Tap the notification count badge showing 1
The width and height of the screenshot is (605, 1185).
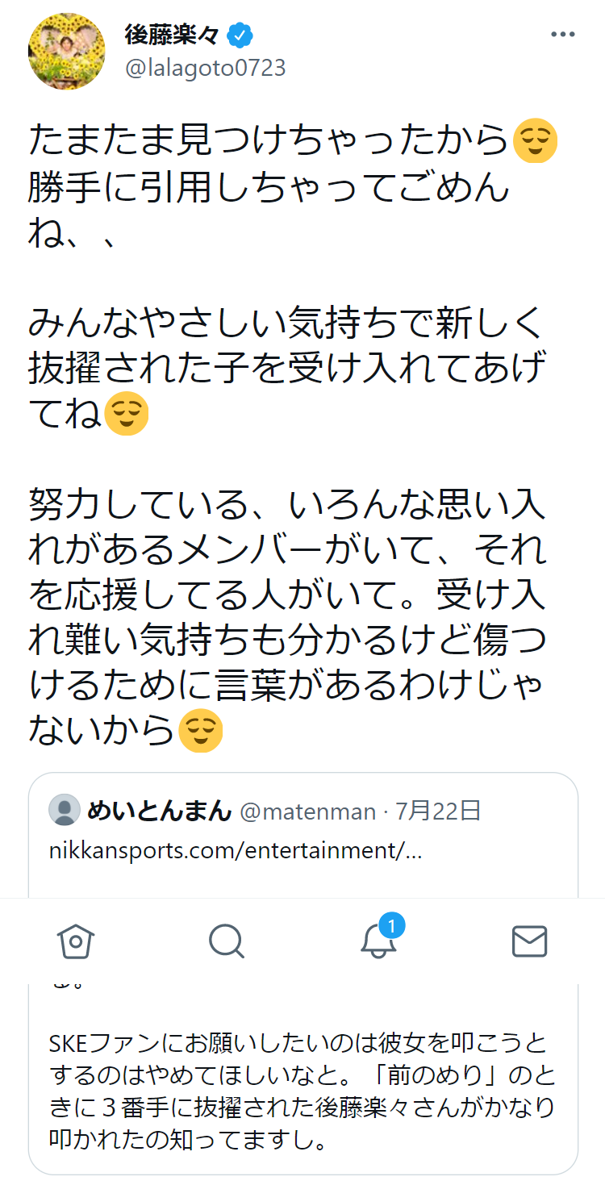pyautogui.click(x=392, y=925)
